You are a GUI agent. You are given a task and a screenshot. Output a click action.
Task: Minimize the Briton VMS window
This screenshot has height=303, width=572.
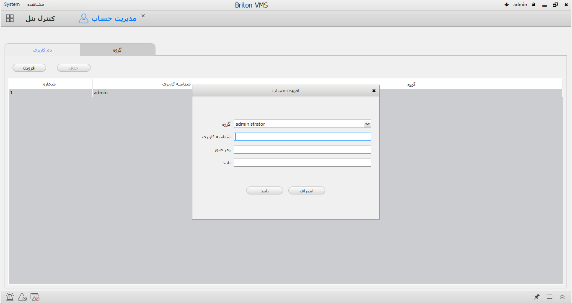544,5
